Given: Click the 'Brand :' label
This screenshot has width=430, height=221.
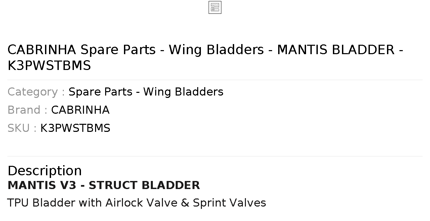Looking at the screenshot, I should tap(28, 110).
